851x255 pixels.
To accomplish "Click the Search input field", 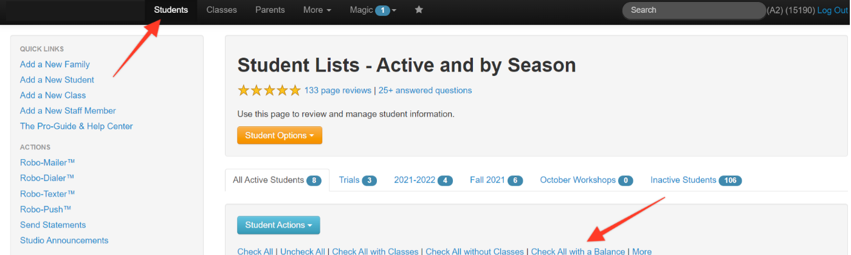I will point(694,10).
